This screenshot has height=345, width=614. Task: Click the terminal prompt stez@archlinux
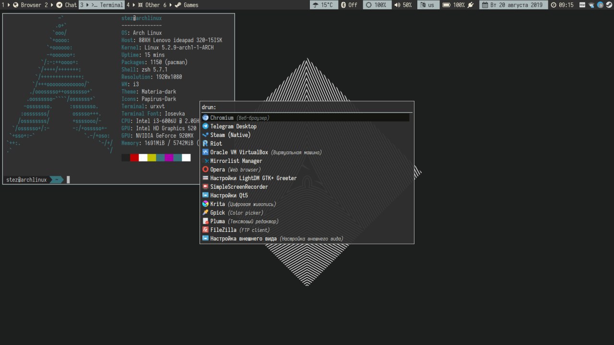tap(26, 180)
